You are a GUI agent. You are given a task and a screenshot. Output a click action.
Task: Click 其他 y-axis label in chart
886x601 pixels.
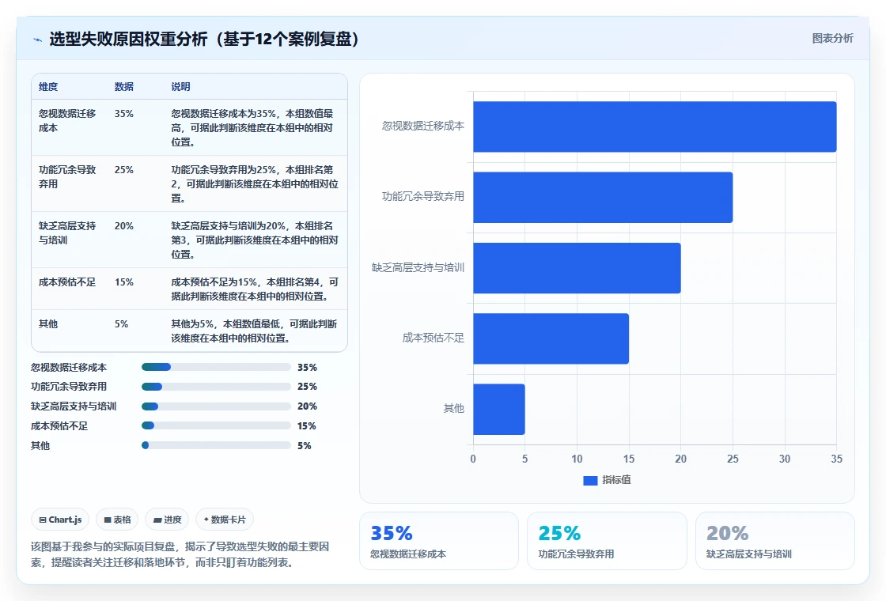454,408
